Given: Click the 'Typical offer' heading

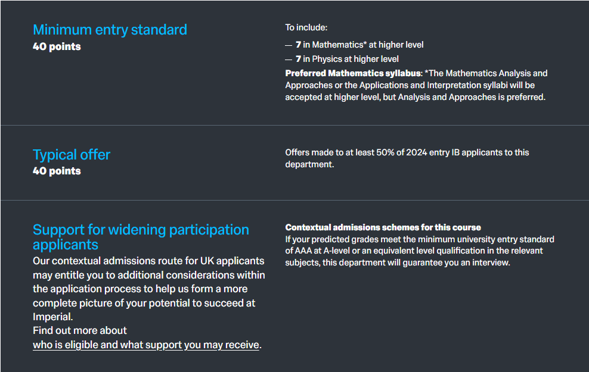Looking at the screenshot, I should (x=72, y=155).
